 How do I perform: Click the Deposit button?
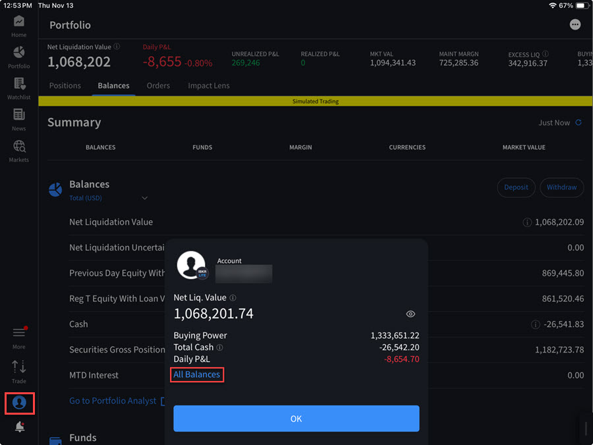pos(516,187)
